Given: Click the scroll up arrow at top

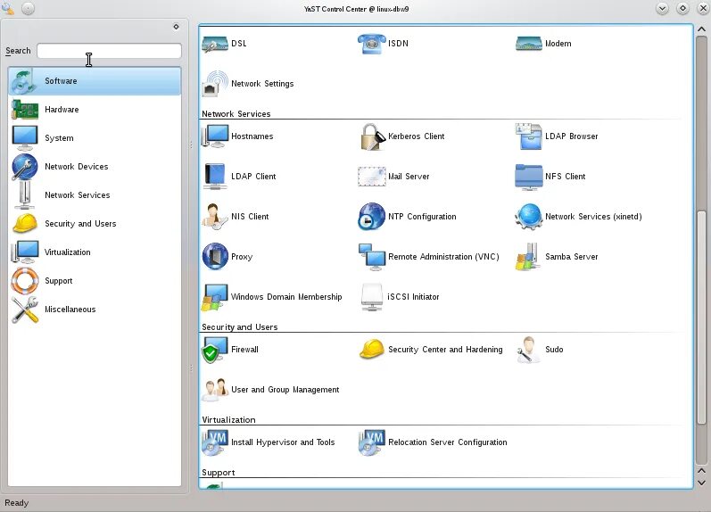Looking at the screenshot, I should (701, 29).
